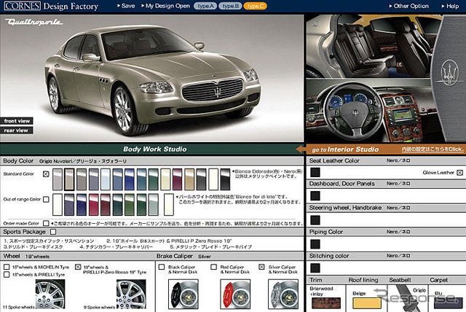This screenshot has width=466, height=312.
Task: Select Dashboard, Door Panels Nero swatch
Action: coord(315,195)
